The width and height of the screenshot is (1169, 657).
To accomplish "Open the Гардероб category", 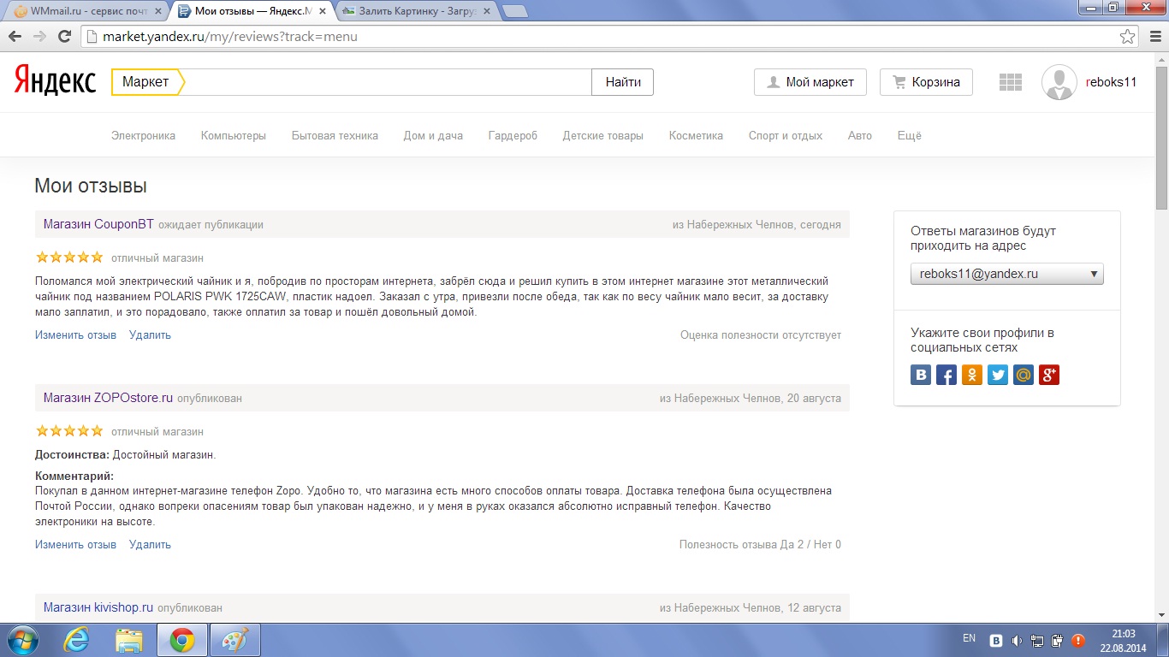I will point(513,135).
